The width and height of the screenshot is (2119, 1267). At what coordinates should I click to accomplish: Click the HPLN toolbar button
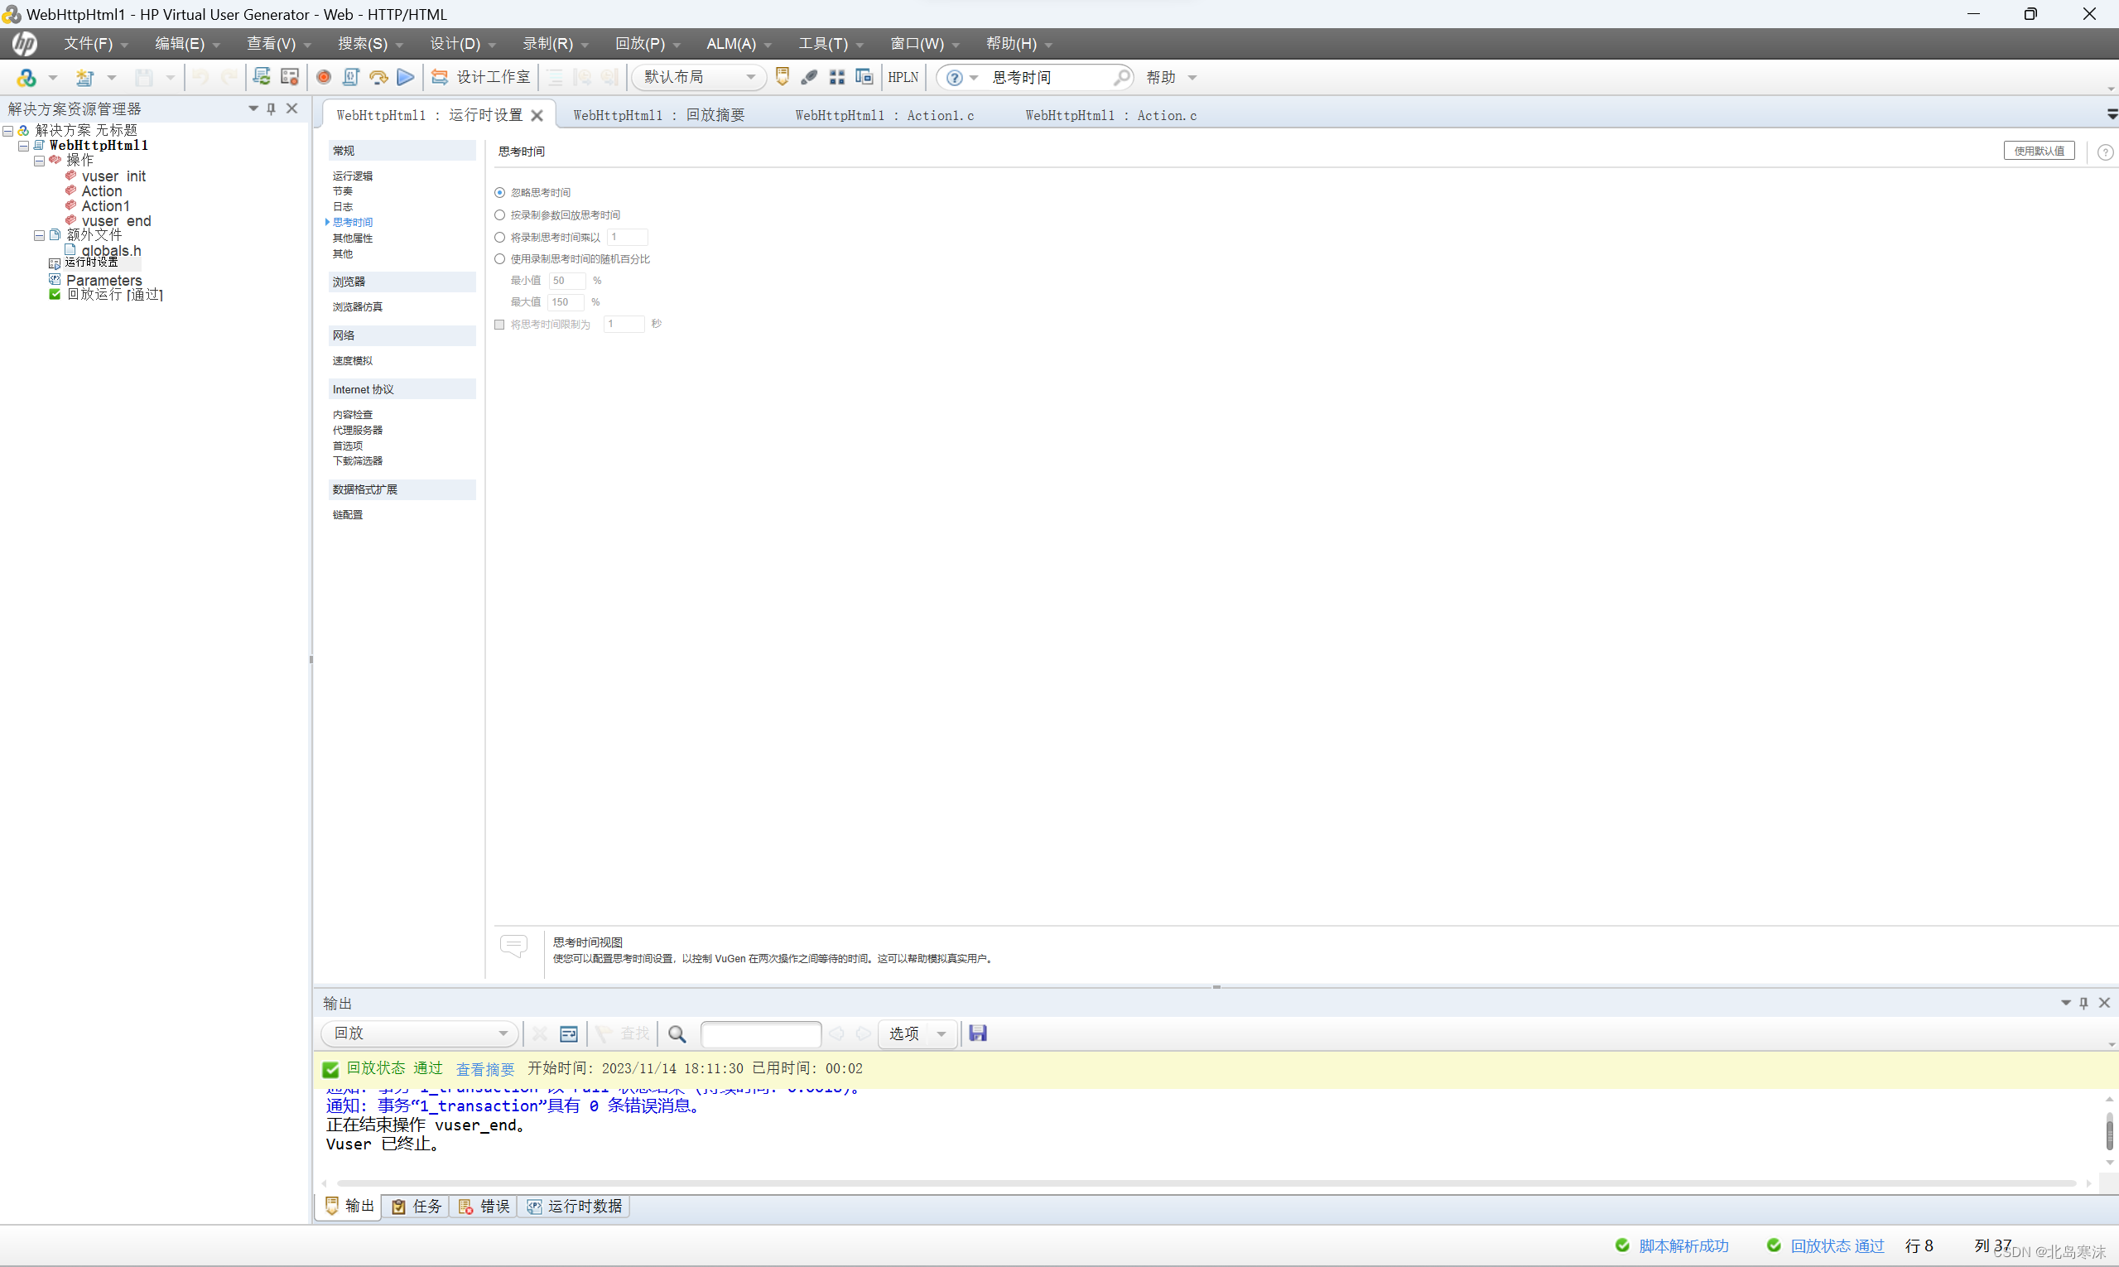[x=903, y=78]
